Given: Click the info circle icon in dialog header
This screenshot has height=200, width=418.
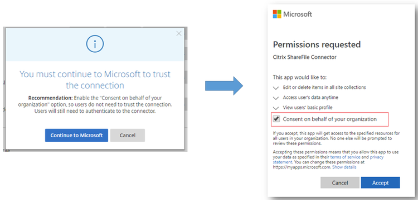Looking at the screenshot, I should 95,44.
